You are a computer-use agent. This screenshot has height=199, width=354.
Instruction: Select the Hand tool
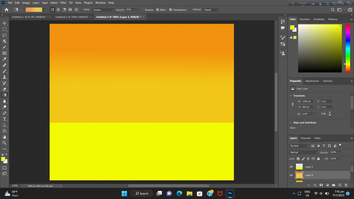tap(4, 137)
